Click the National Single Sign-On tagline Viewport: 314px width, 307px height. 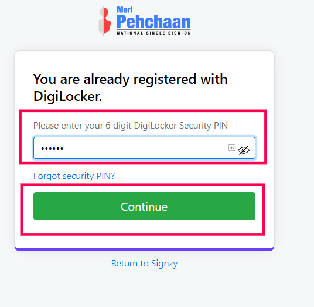153,33
